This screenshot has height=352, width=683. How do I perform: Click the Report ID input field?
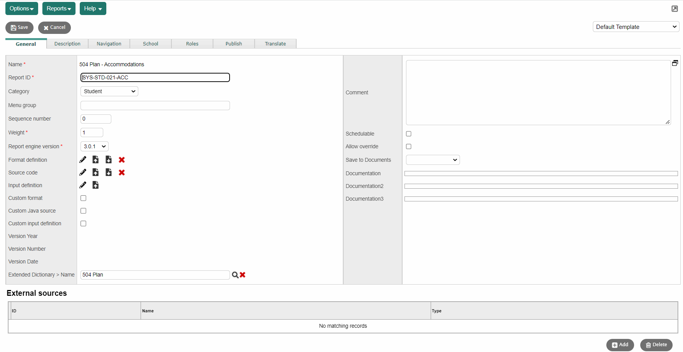[x=155, y=78]
